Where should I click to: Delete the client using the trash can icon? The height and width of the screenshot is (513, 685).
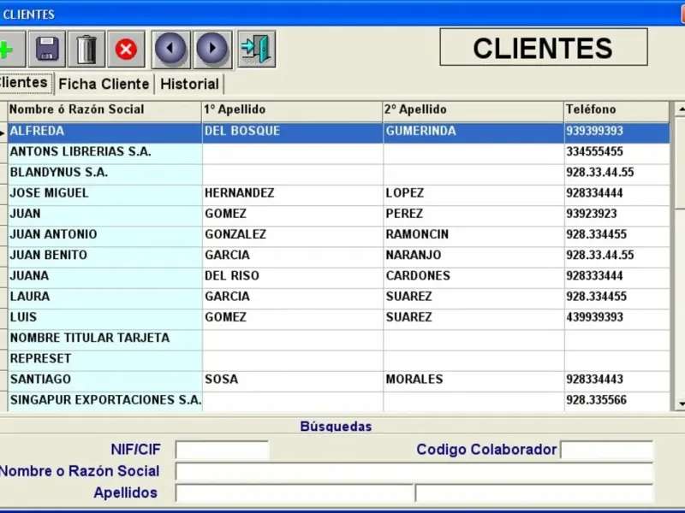pyautogui.click(x=86, y=49)
